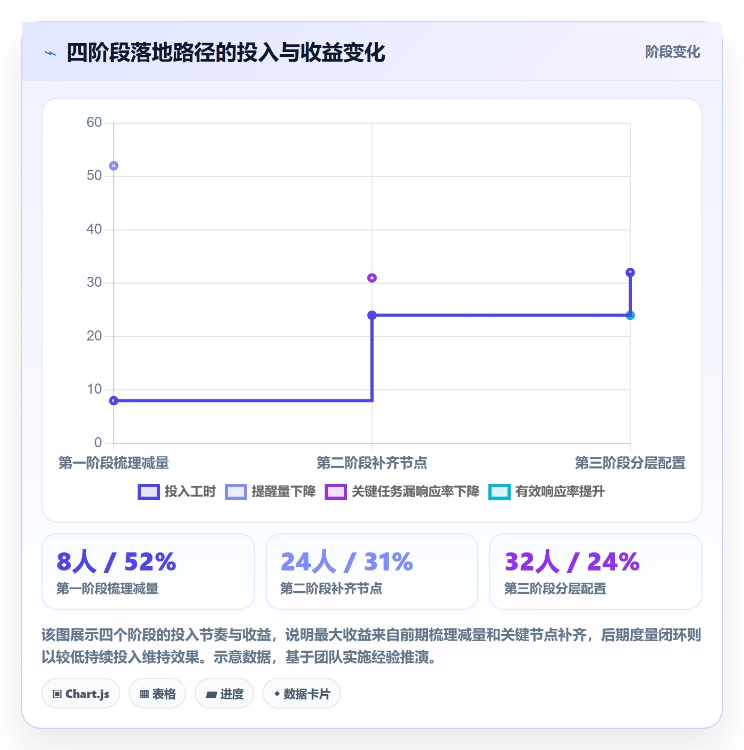The image size is (744, 750).
Task: Click the grid icon in 表格 tag
Action: pos(144,694)
